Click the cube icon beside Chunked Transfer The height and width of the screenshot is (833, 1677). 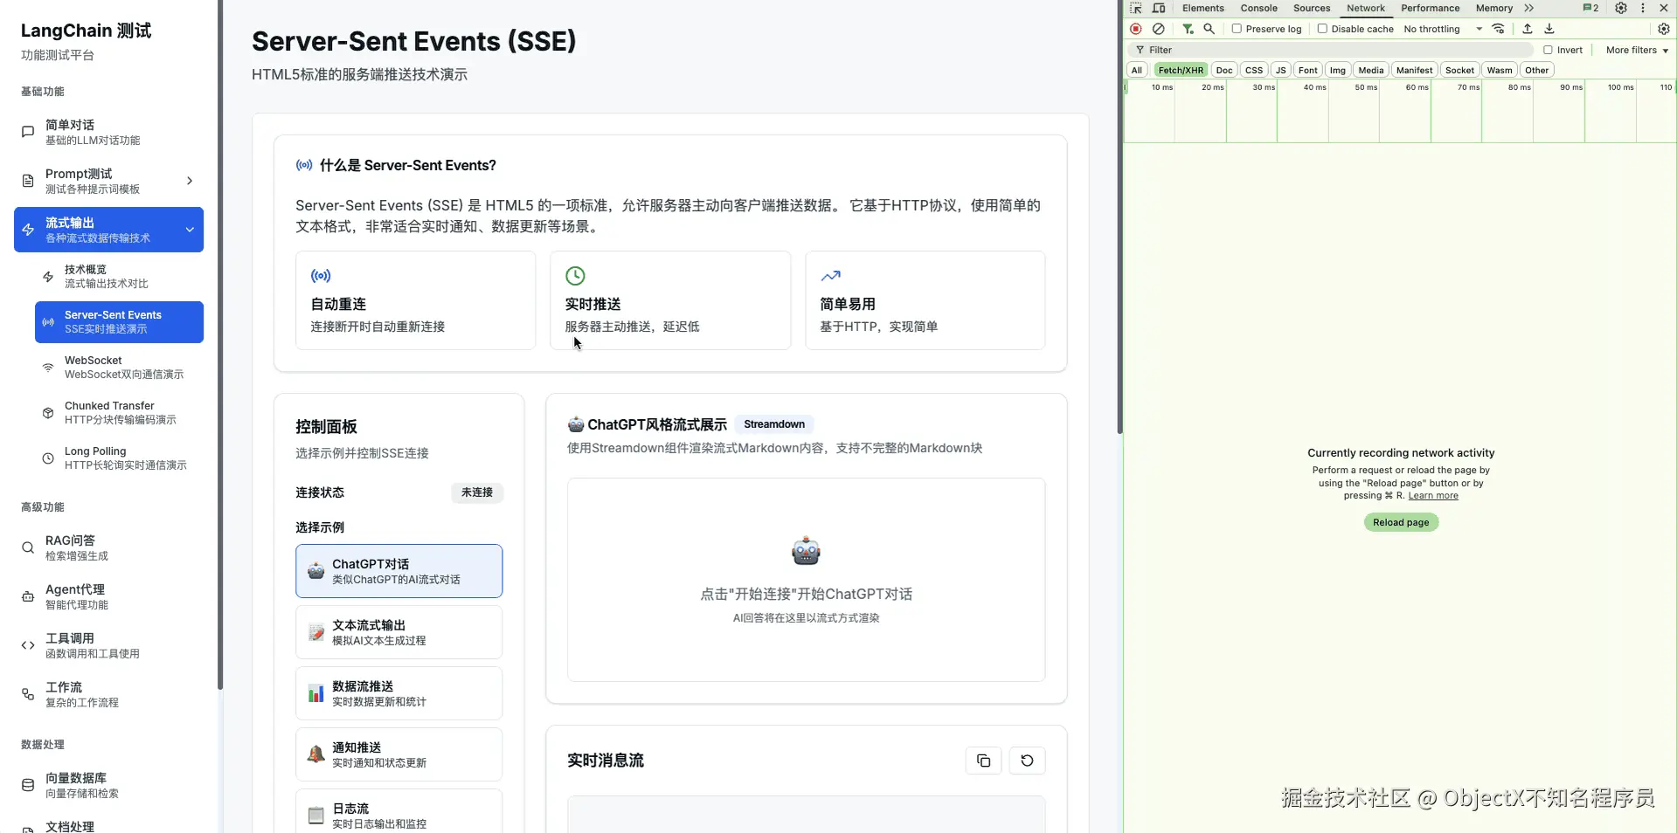coord(48,413)
